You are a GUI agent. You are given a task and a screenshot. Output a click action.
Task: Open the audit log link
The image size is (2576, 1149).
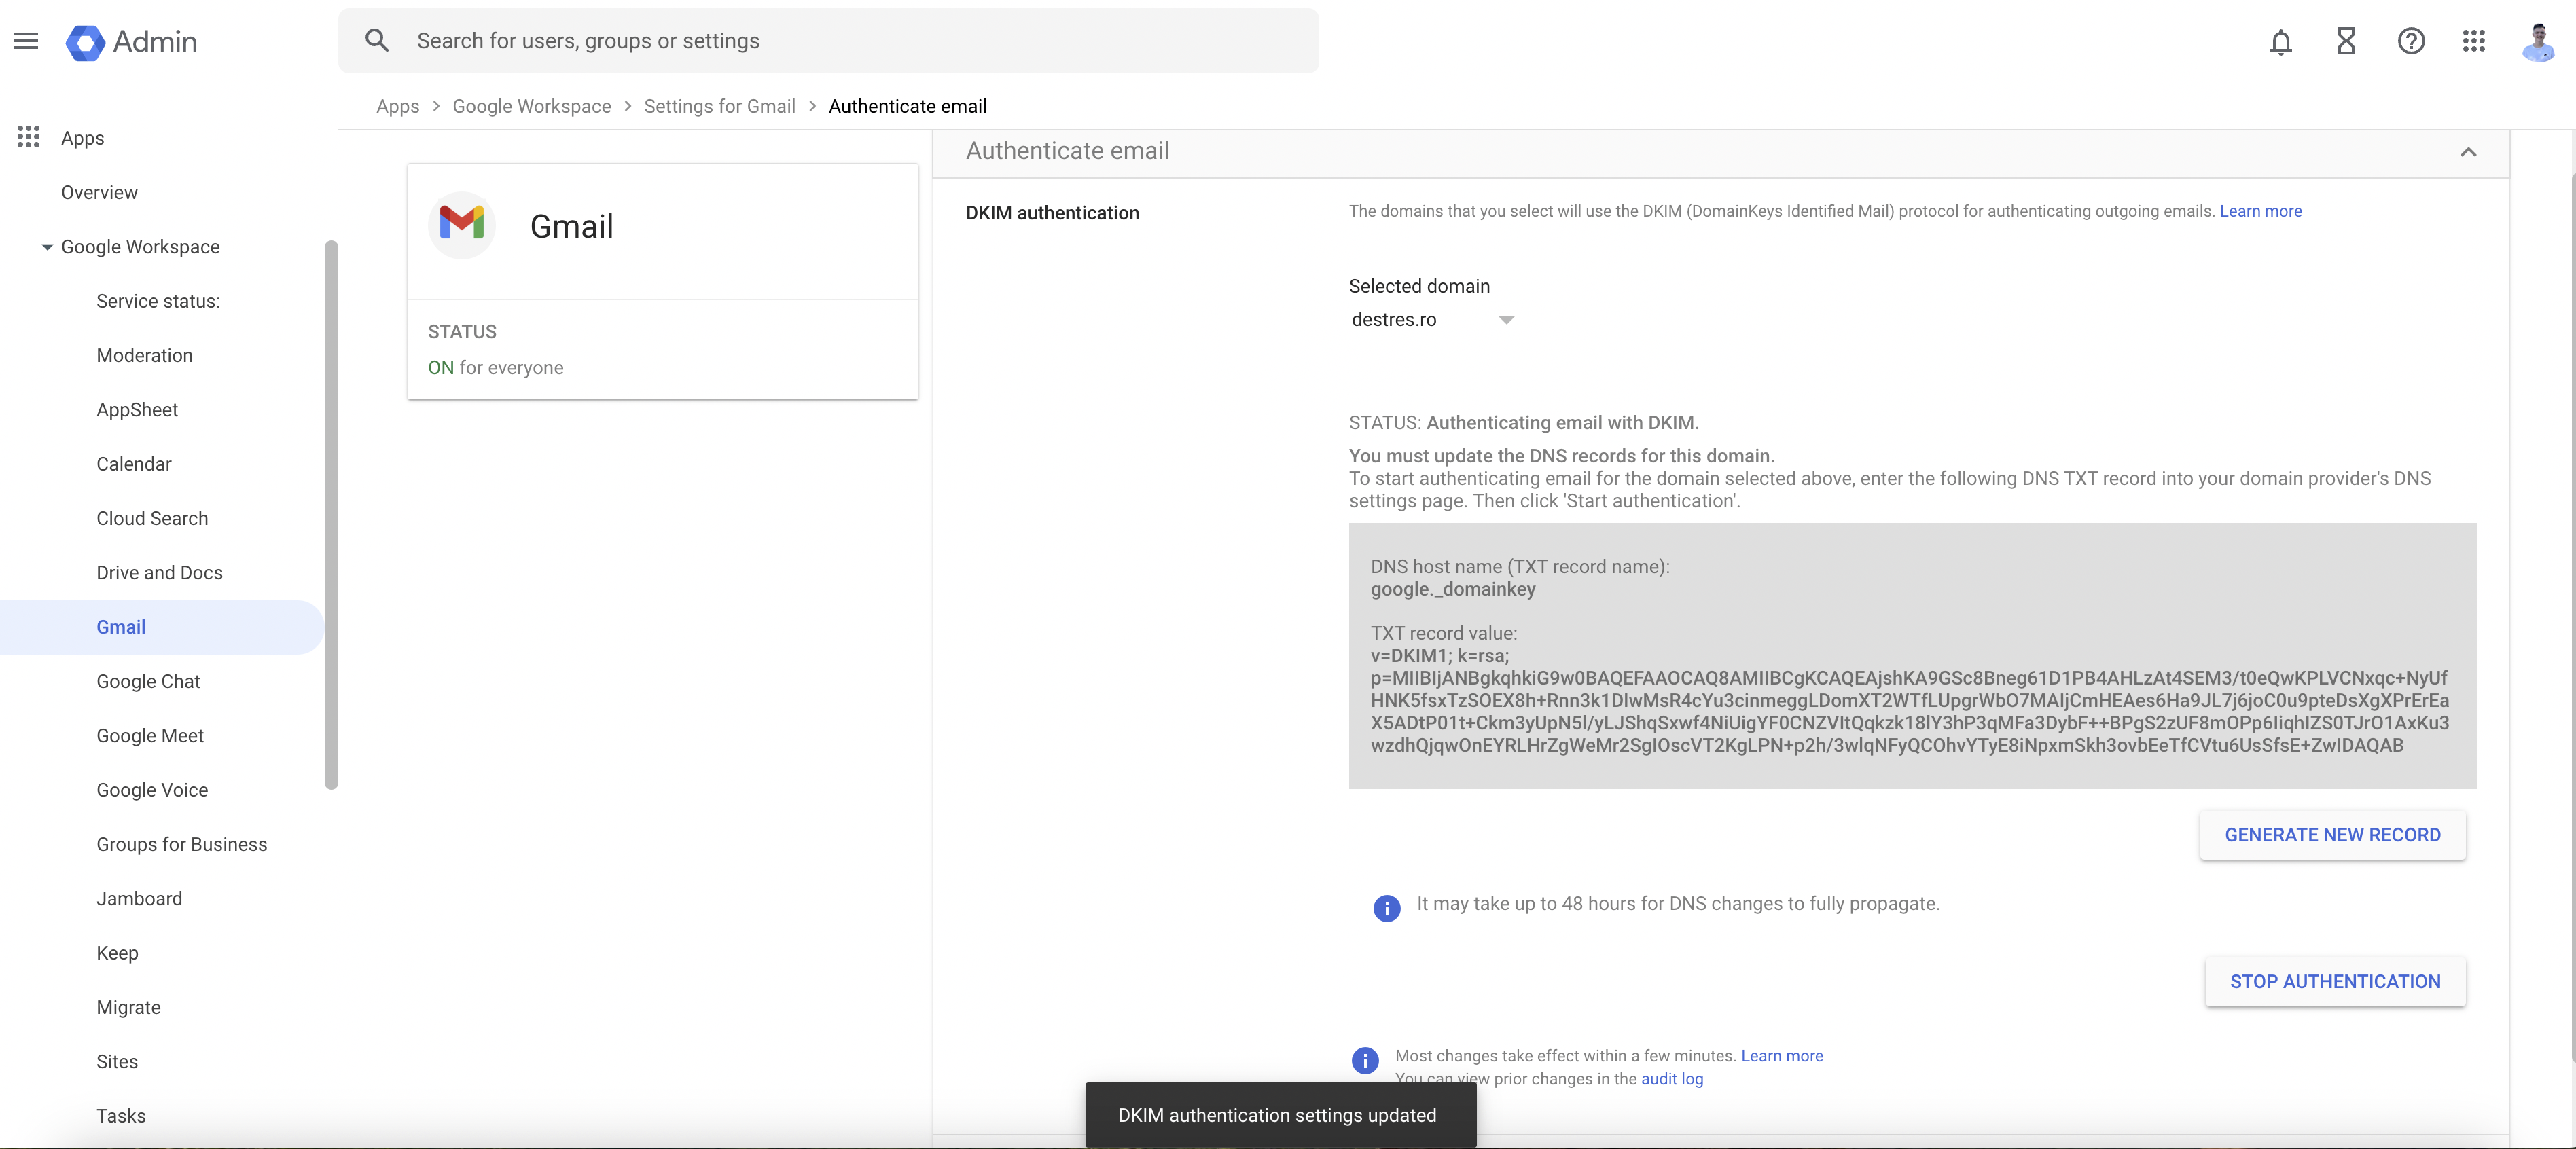(1672, 1079)
